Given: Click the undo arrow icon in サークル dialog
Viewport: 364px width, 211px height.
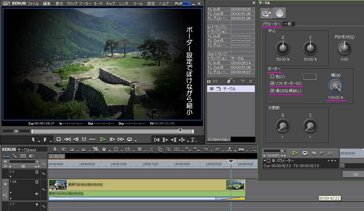Looking at the screenshot, I should pyautogui.click(x=313, y=153).
